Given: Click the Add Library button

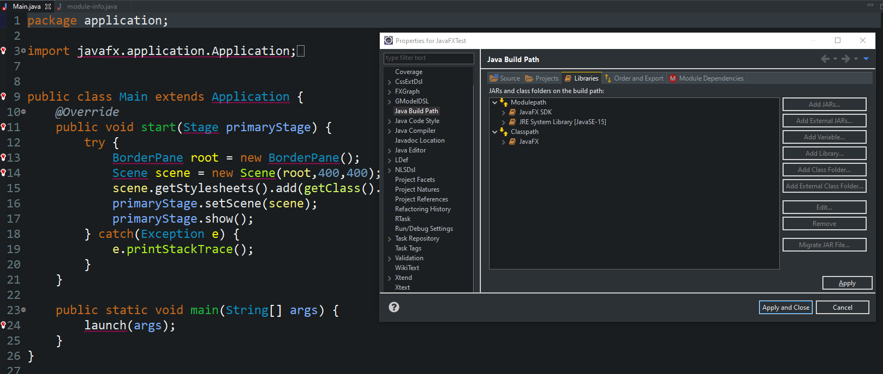Looking at the screenshot, I should coord(824,154).
